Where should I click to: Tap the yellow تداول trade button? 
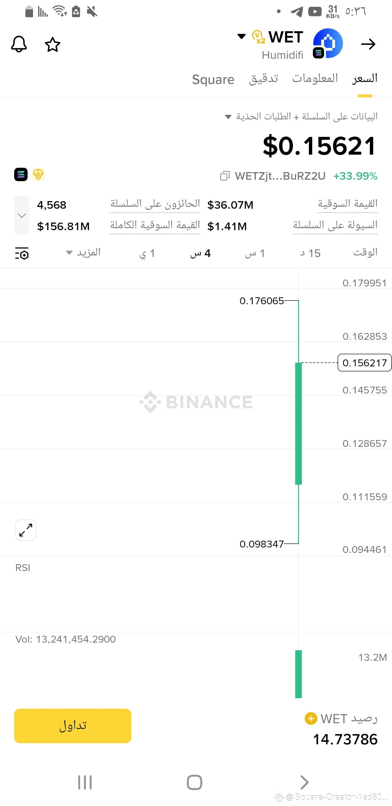click(x=73, y=726)
